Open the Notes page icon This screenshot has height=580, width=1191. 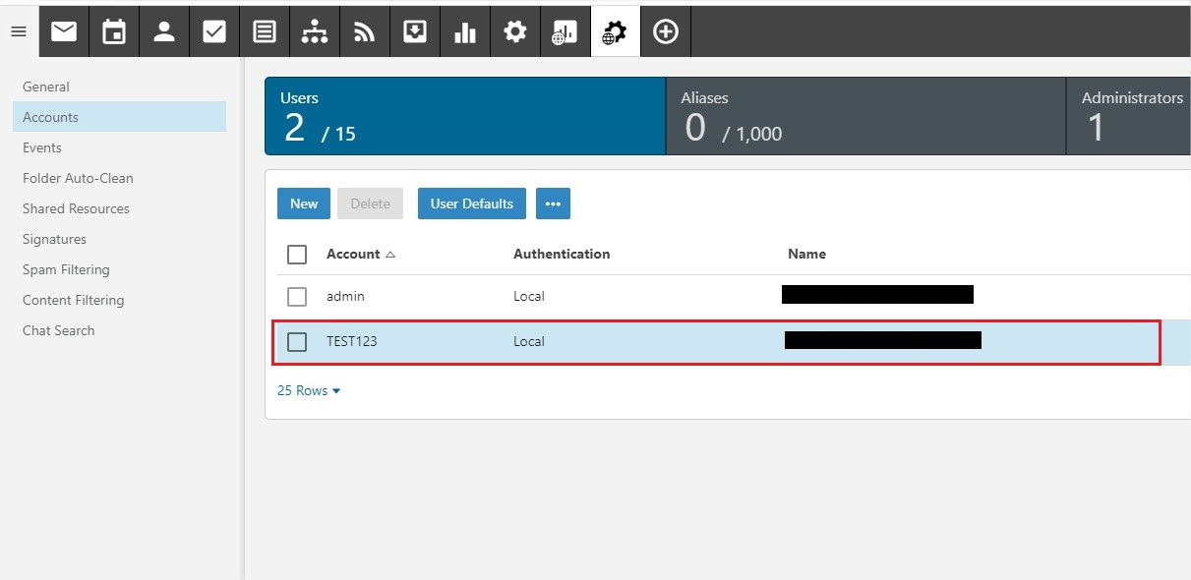pos(265,31)
